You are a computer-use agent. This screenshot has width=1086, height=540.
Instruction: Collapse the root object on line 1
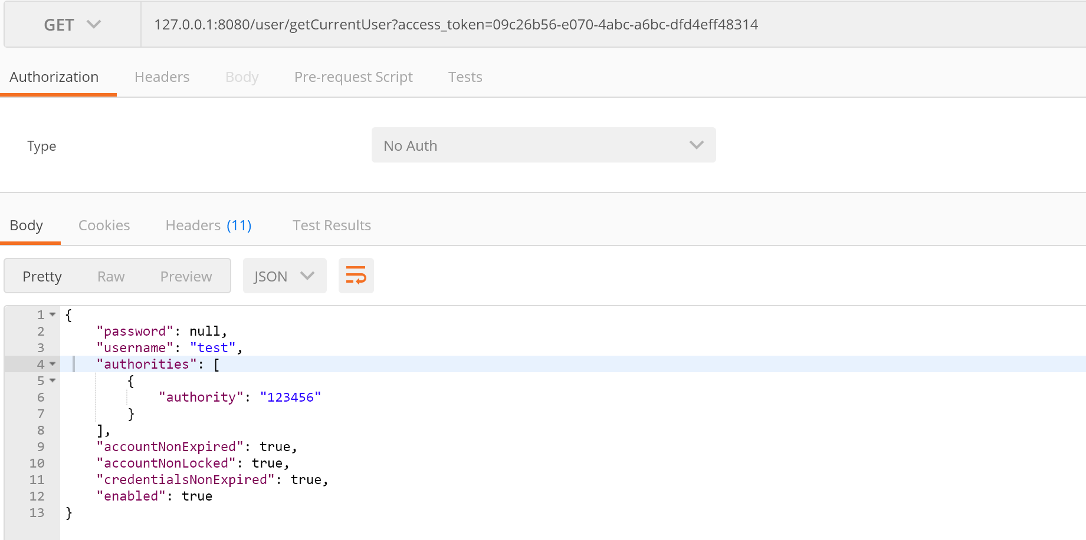click(x=53, y=315)
